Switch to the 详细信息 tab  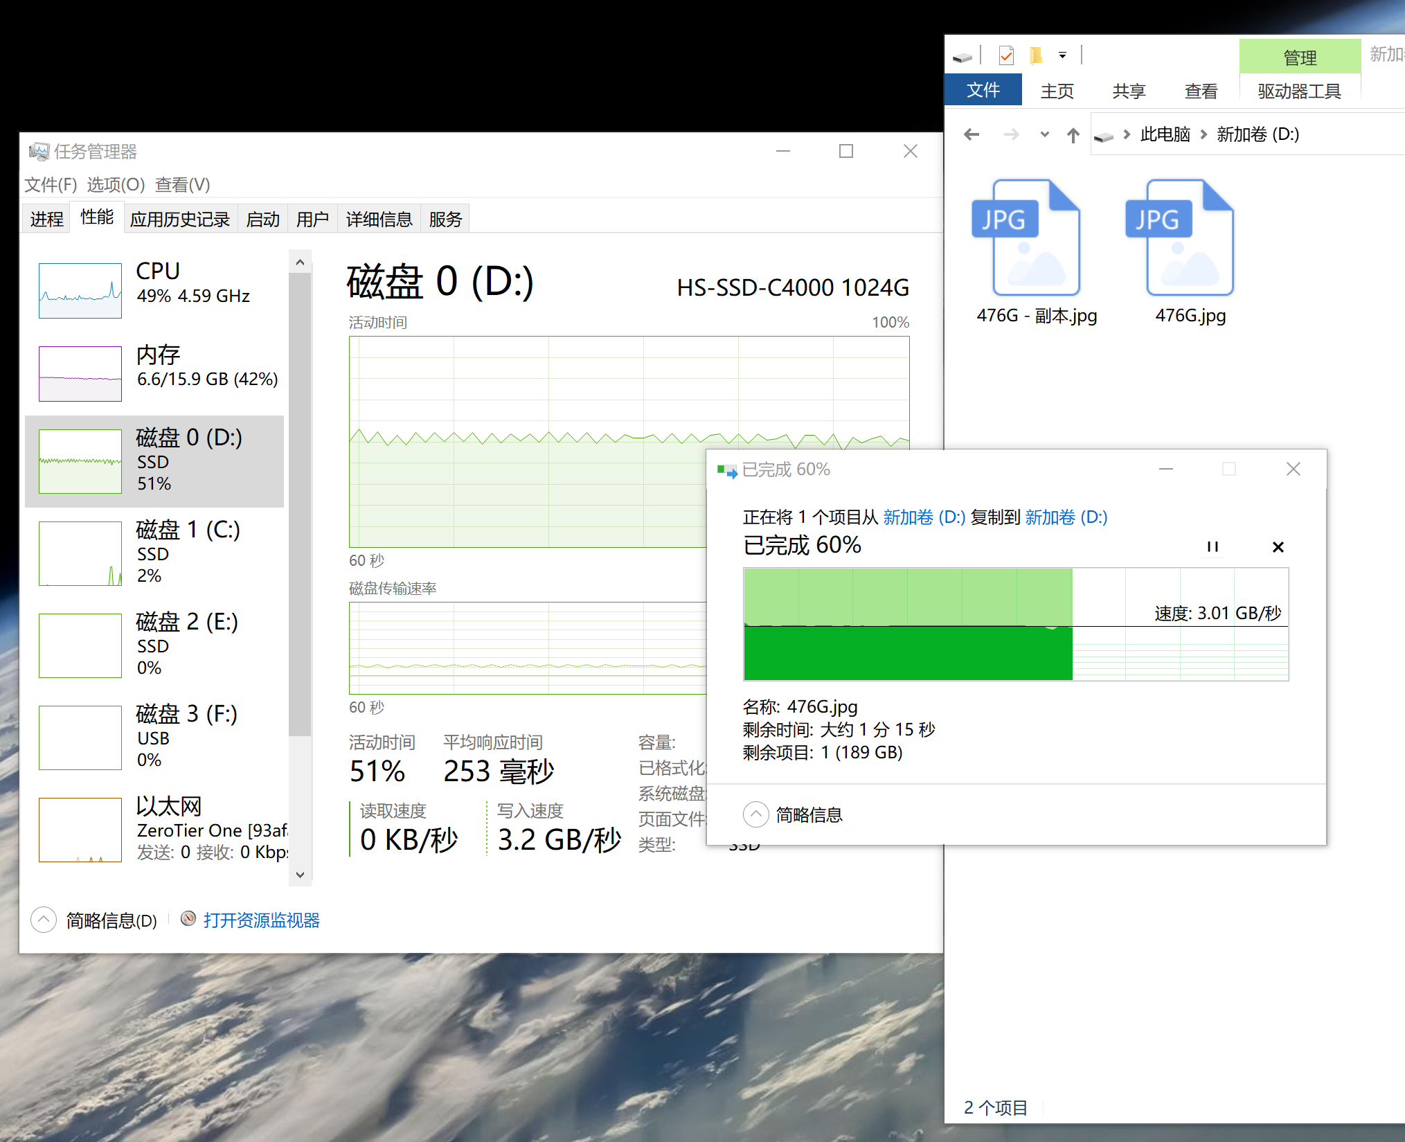tap(379, 220)
